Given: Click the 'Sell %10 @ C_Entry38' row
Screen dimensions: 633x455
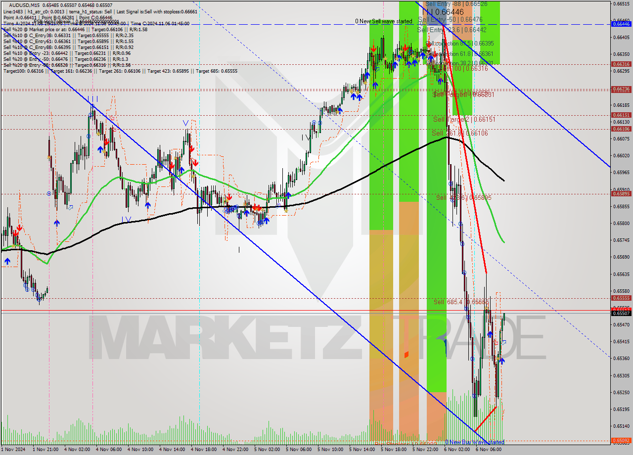Looking at the screenshot, I should pyautogui.click(x=68, y=35).
